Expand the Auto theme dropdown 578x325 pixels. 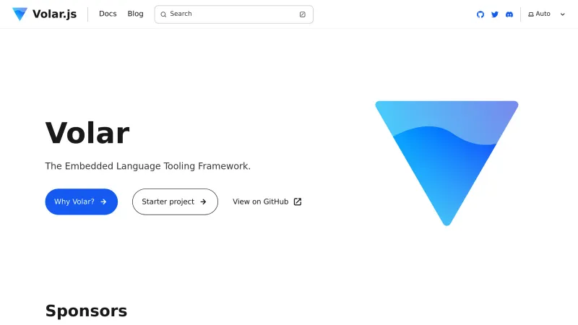point(546,14)
